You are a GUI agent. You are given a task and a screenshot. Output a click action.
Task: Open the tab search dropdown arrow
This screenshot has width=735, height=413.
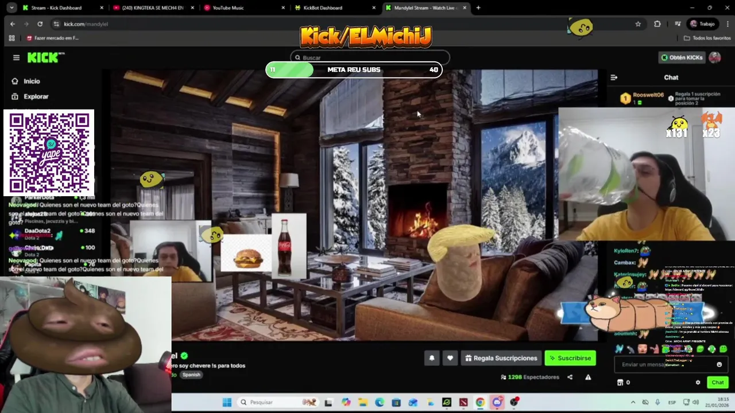[x=11, y=7]
